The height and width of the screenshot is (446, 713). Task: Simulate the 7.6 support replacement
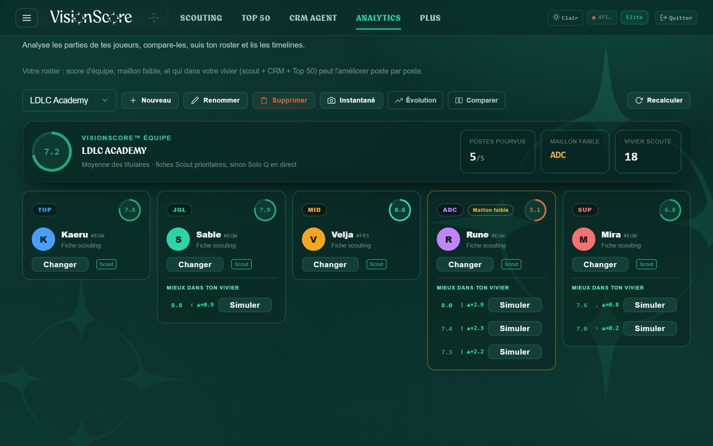pyautogui.click(x=650, y=305)
